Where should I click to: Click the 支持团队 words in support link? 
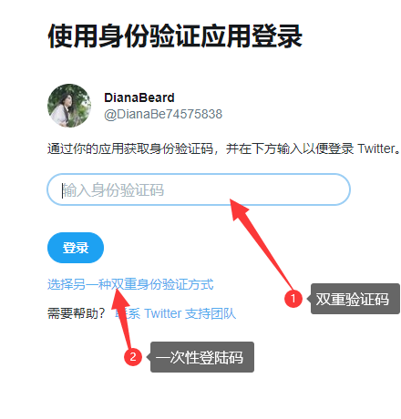pos(211,313)
